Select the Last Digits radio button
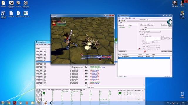This screenshot has height=105, width=188. point(154,47)
